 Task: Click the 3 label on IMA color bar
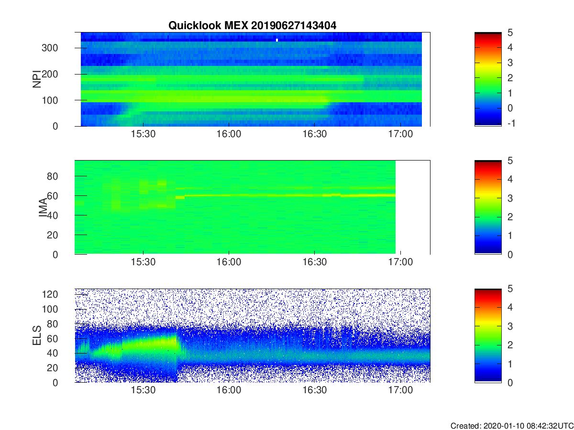tap(509, 198)
